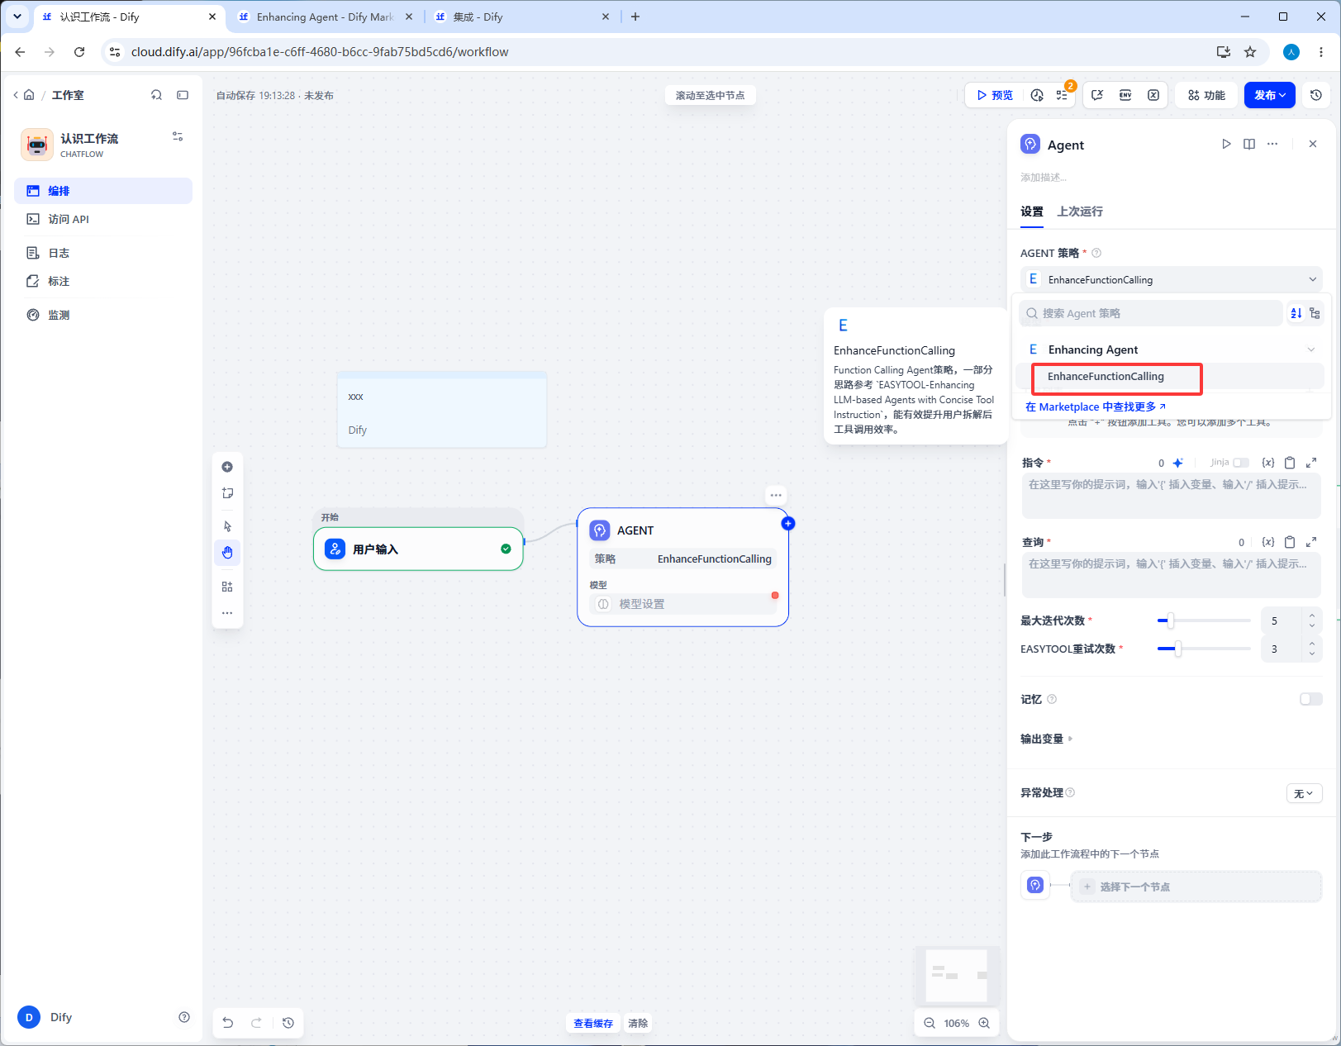The image size is (1341, 1046).
Task: Open 标注 in the left sidebar
Action: (x=103, y=281)
